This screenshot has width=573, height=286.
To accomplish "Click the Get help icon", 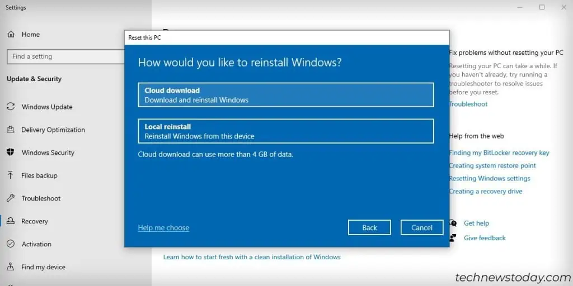I will pos(453,223).
